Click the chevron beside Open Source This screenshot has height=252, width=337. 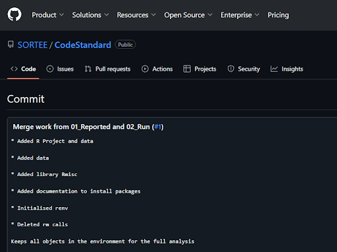coord(210,15)
